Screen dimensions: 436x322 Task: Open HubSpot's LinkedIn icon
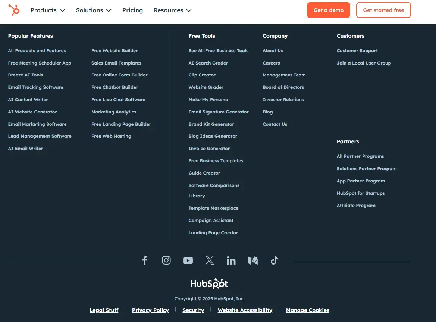click(x=231, y=260)
